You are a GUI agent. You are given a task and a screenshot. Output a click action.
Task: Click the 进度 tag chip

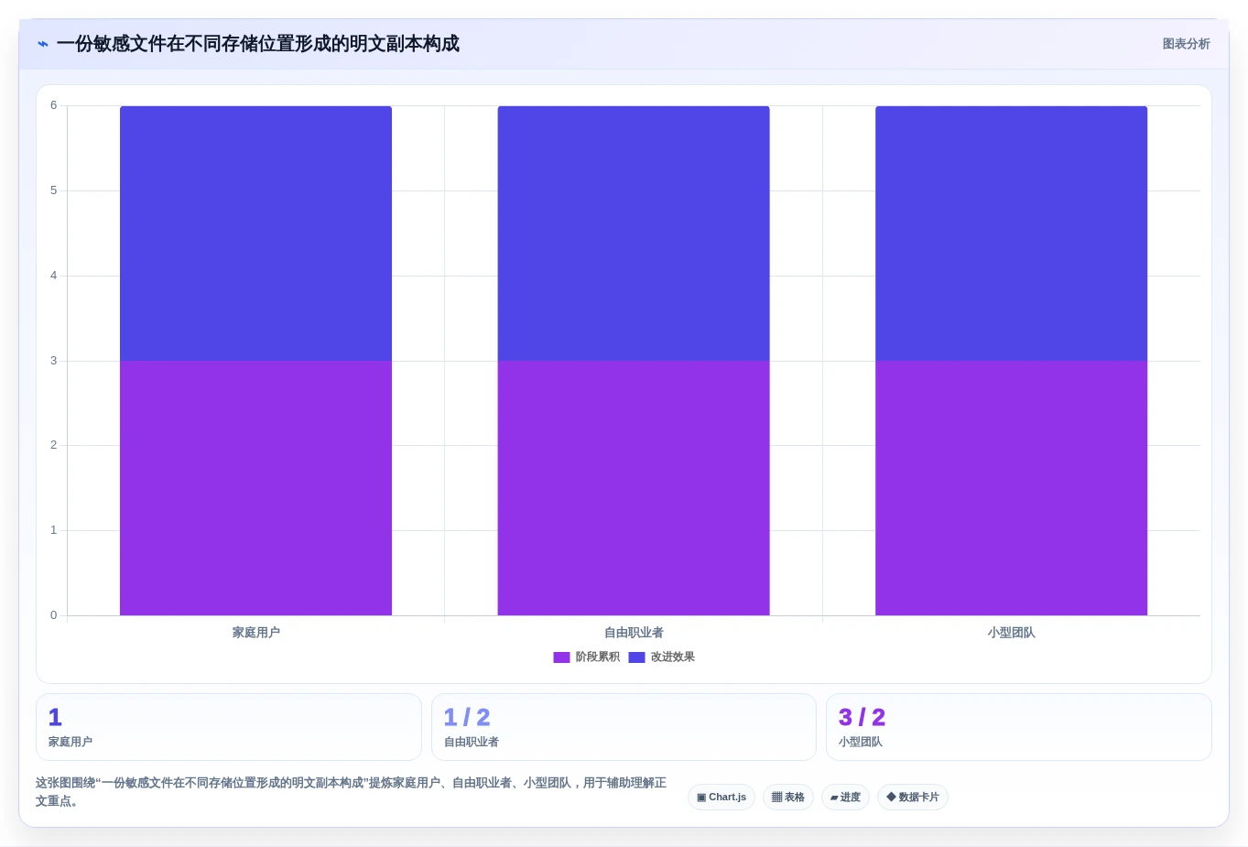pyautogui.click(x=845, y=798)
